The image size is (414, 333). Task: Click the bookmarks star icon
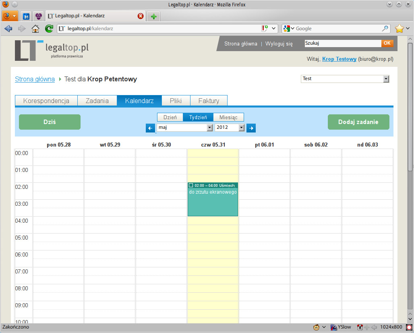tap(399, 29)
